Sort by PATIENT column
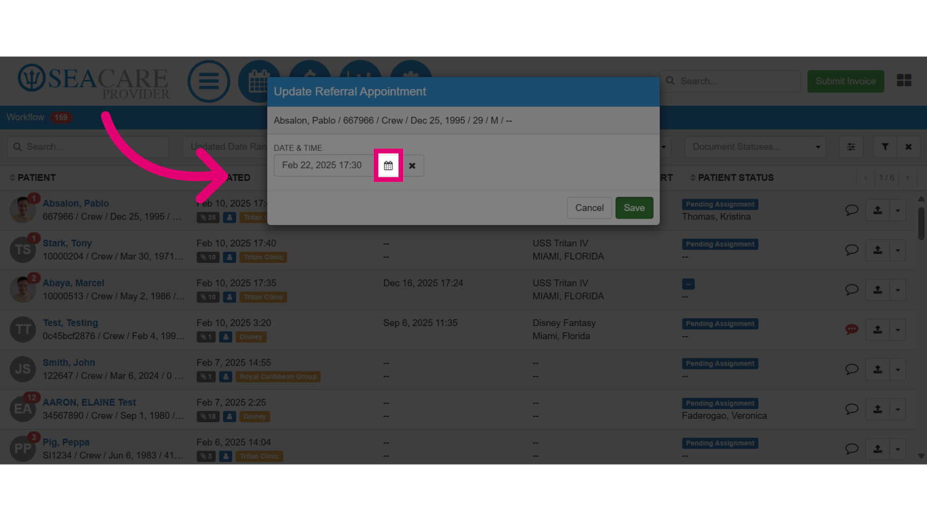 [33, 178]
